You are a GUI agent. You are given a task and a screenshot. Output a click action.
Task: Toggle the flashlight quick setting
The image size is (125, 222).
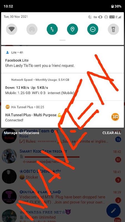pyautogui.click(x=113, y=29)
